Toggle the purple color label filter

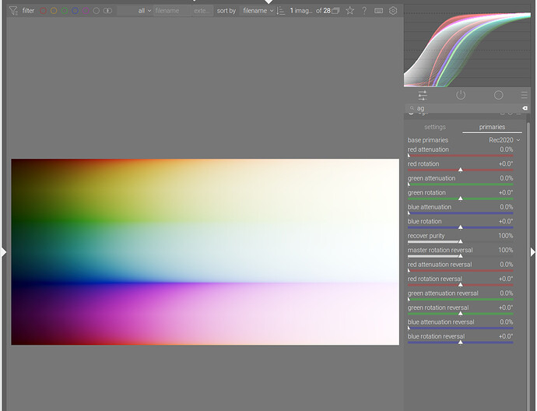click(x=86, y=11)
